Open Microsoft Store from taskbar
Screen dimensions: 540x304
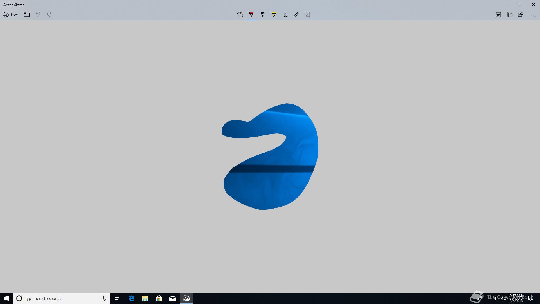(x=159, y=298)
